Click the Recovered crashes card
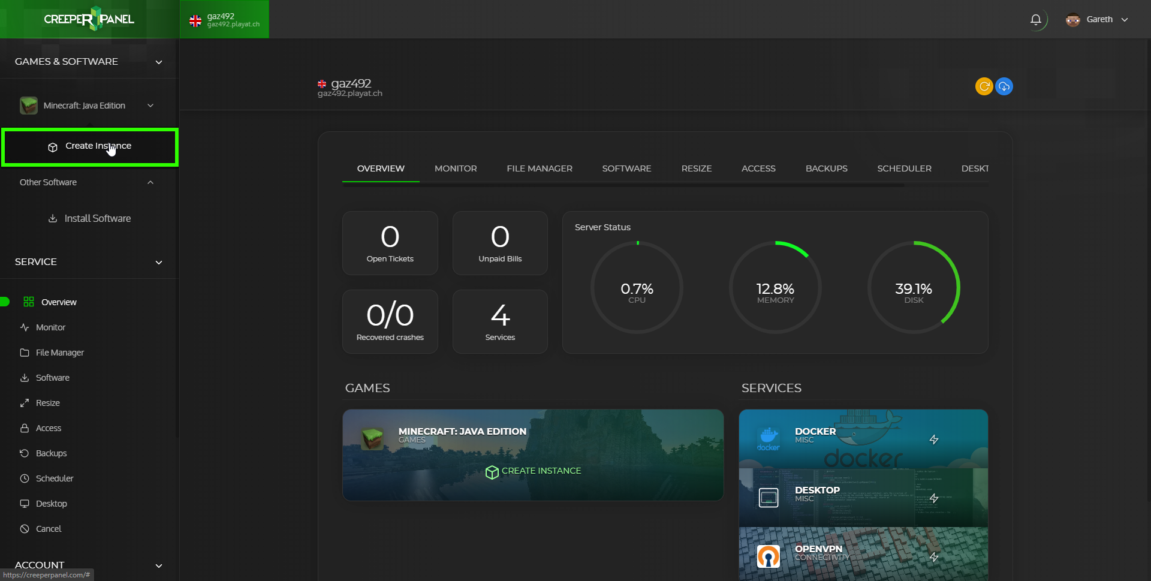The image size is (1151, 581). click(390, 321)
